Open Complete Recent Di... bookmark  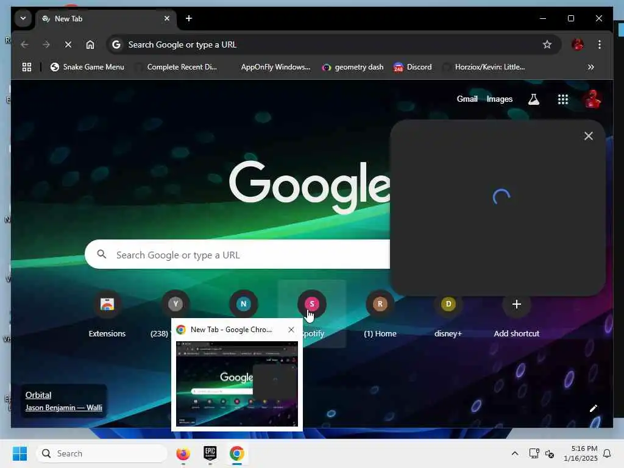[177, 67]
